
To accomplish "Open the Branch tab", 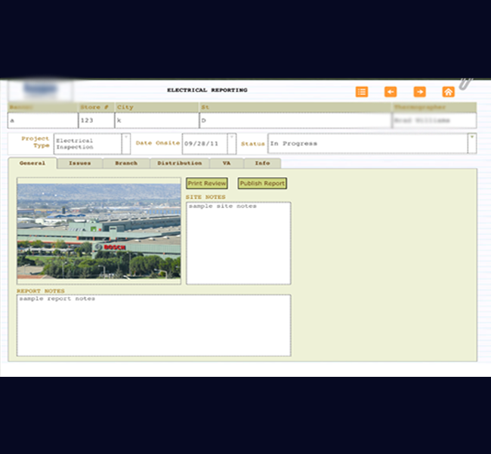I will click(126, 163).
